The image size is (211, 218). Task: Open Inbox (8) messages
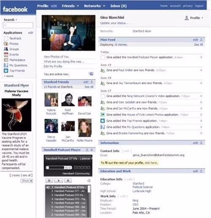click(119, 6)
